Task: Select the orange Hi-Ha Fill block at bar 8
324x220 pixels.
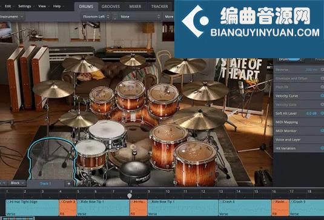Action: tap(139, 207)
